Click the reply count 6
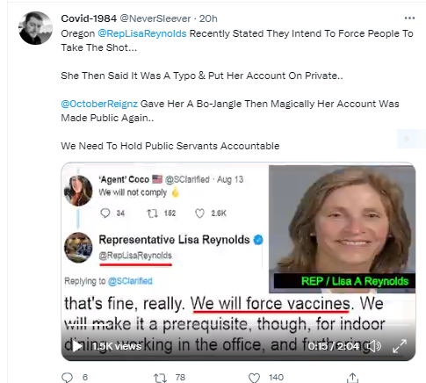426x383 pixels. coord(85,377)
